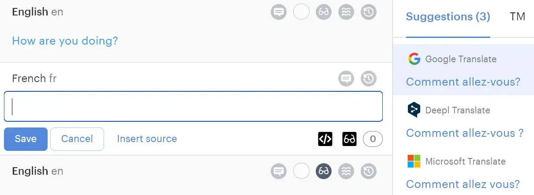Select the Deepl Translate suggestion text
The height and width of the screenshot is (195, 534).
point(464,133)
